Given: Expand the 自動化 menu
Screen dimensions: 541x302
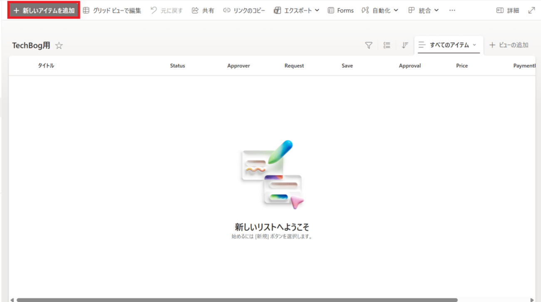Looking at the screenshot, I should (x=380, y=11).
